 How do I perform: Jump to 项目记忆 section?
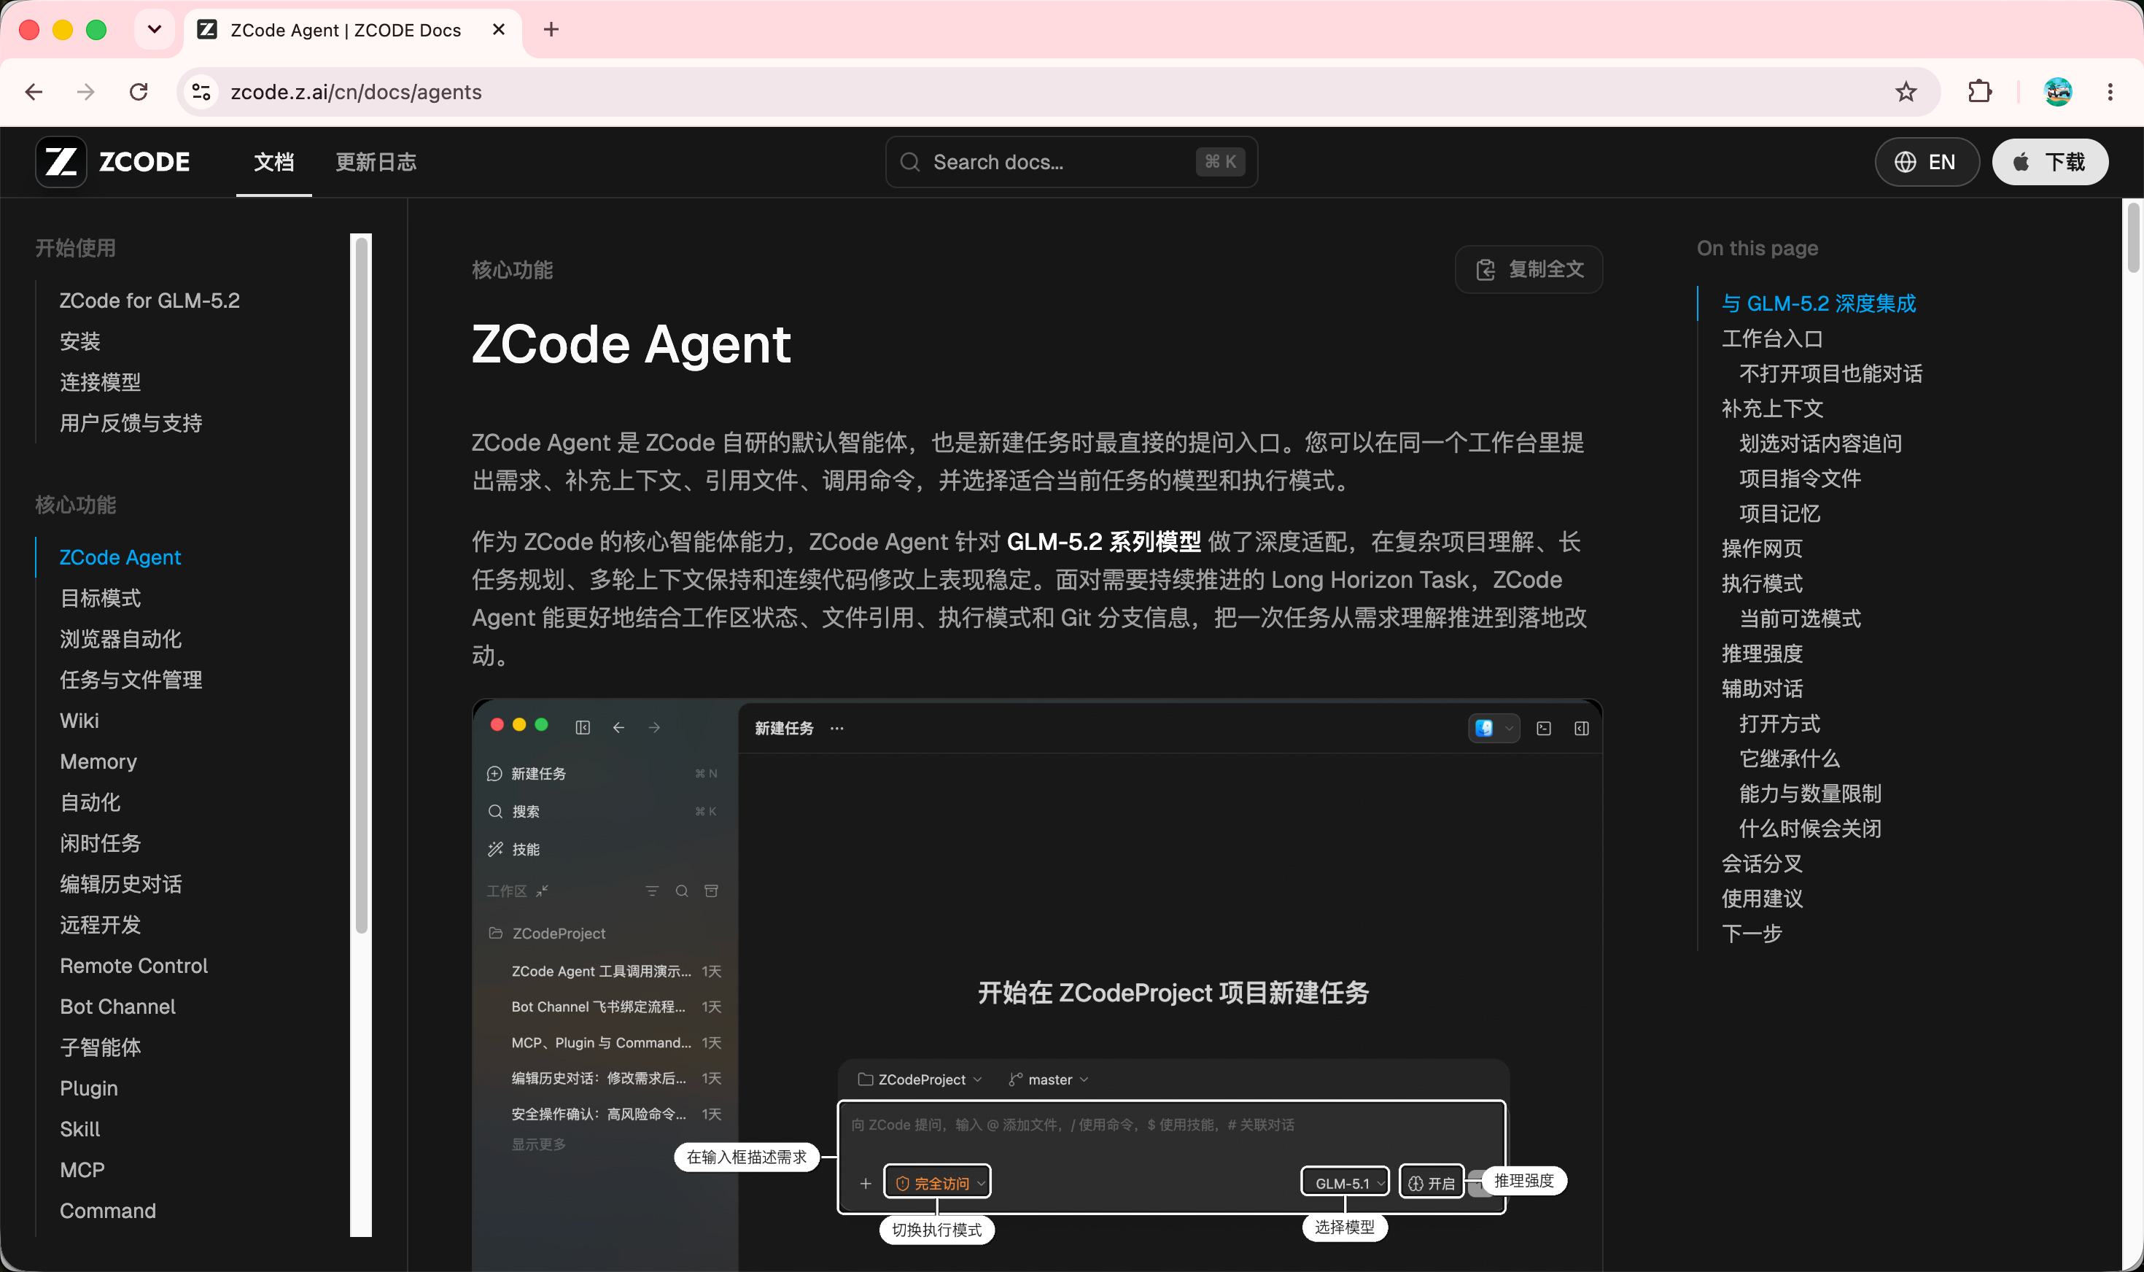1779,513
